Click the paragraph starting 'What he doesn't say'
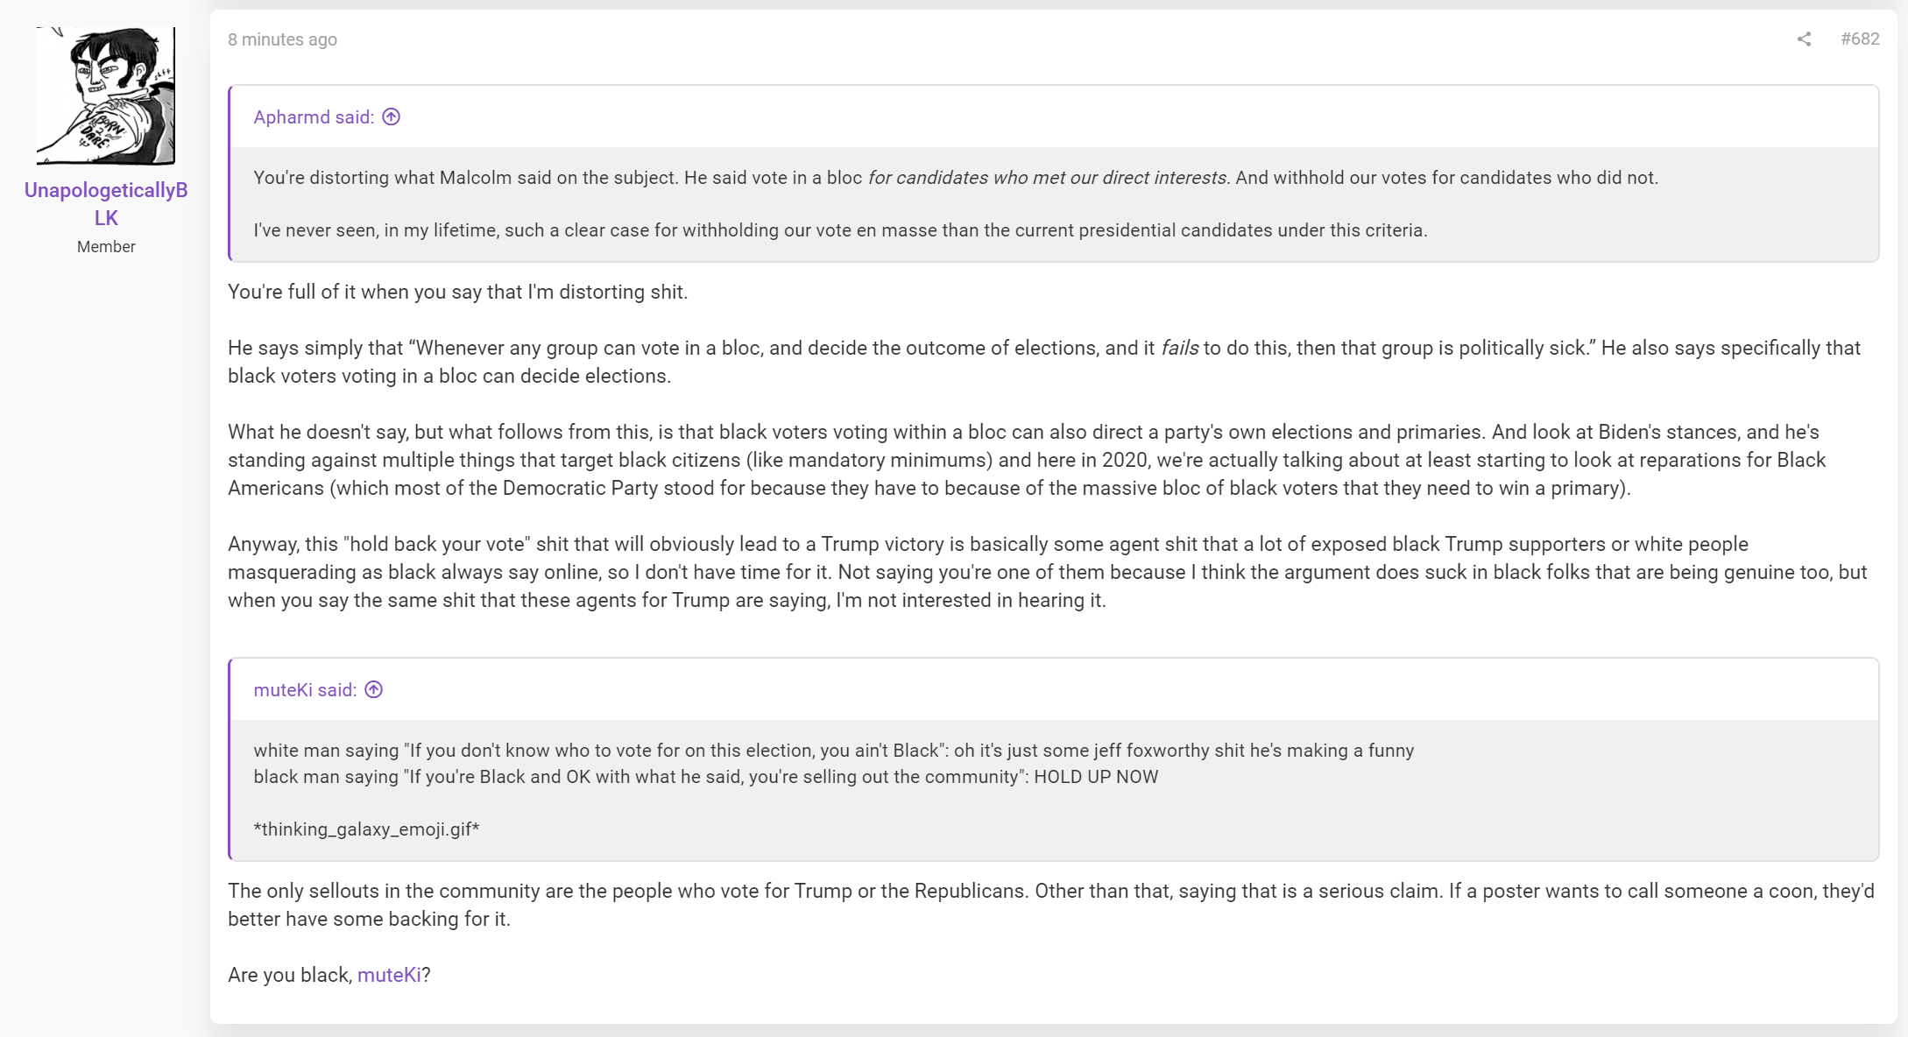The width and height of the screenshot is (1908, 1037). [1027, 460]
